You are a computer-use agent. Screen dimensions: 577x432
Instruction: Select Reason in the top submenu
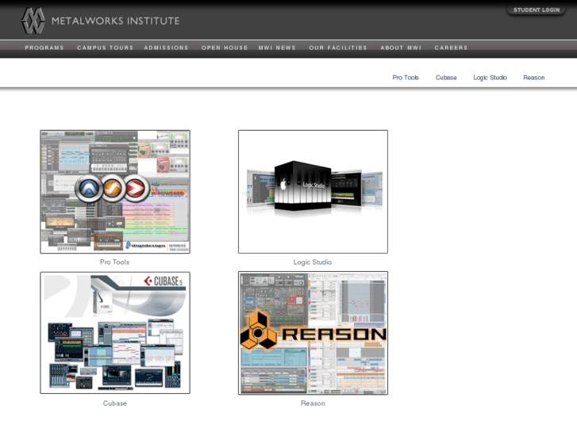[533, 78]
